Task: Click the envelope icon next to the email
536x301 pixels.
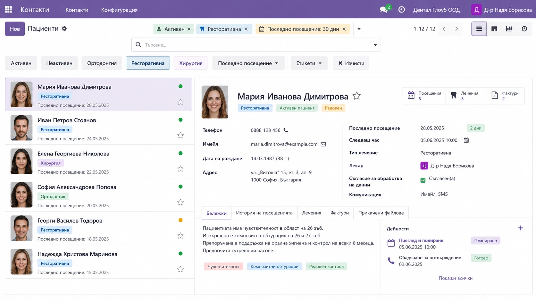Action: click(323, 144)
